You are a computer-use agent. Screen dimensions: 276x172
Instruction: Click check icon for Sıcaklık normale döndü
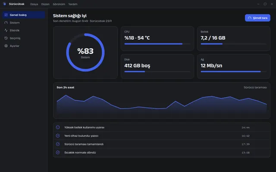pyautogui.click(x=58, y=153)
